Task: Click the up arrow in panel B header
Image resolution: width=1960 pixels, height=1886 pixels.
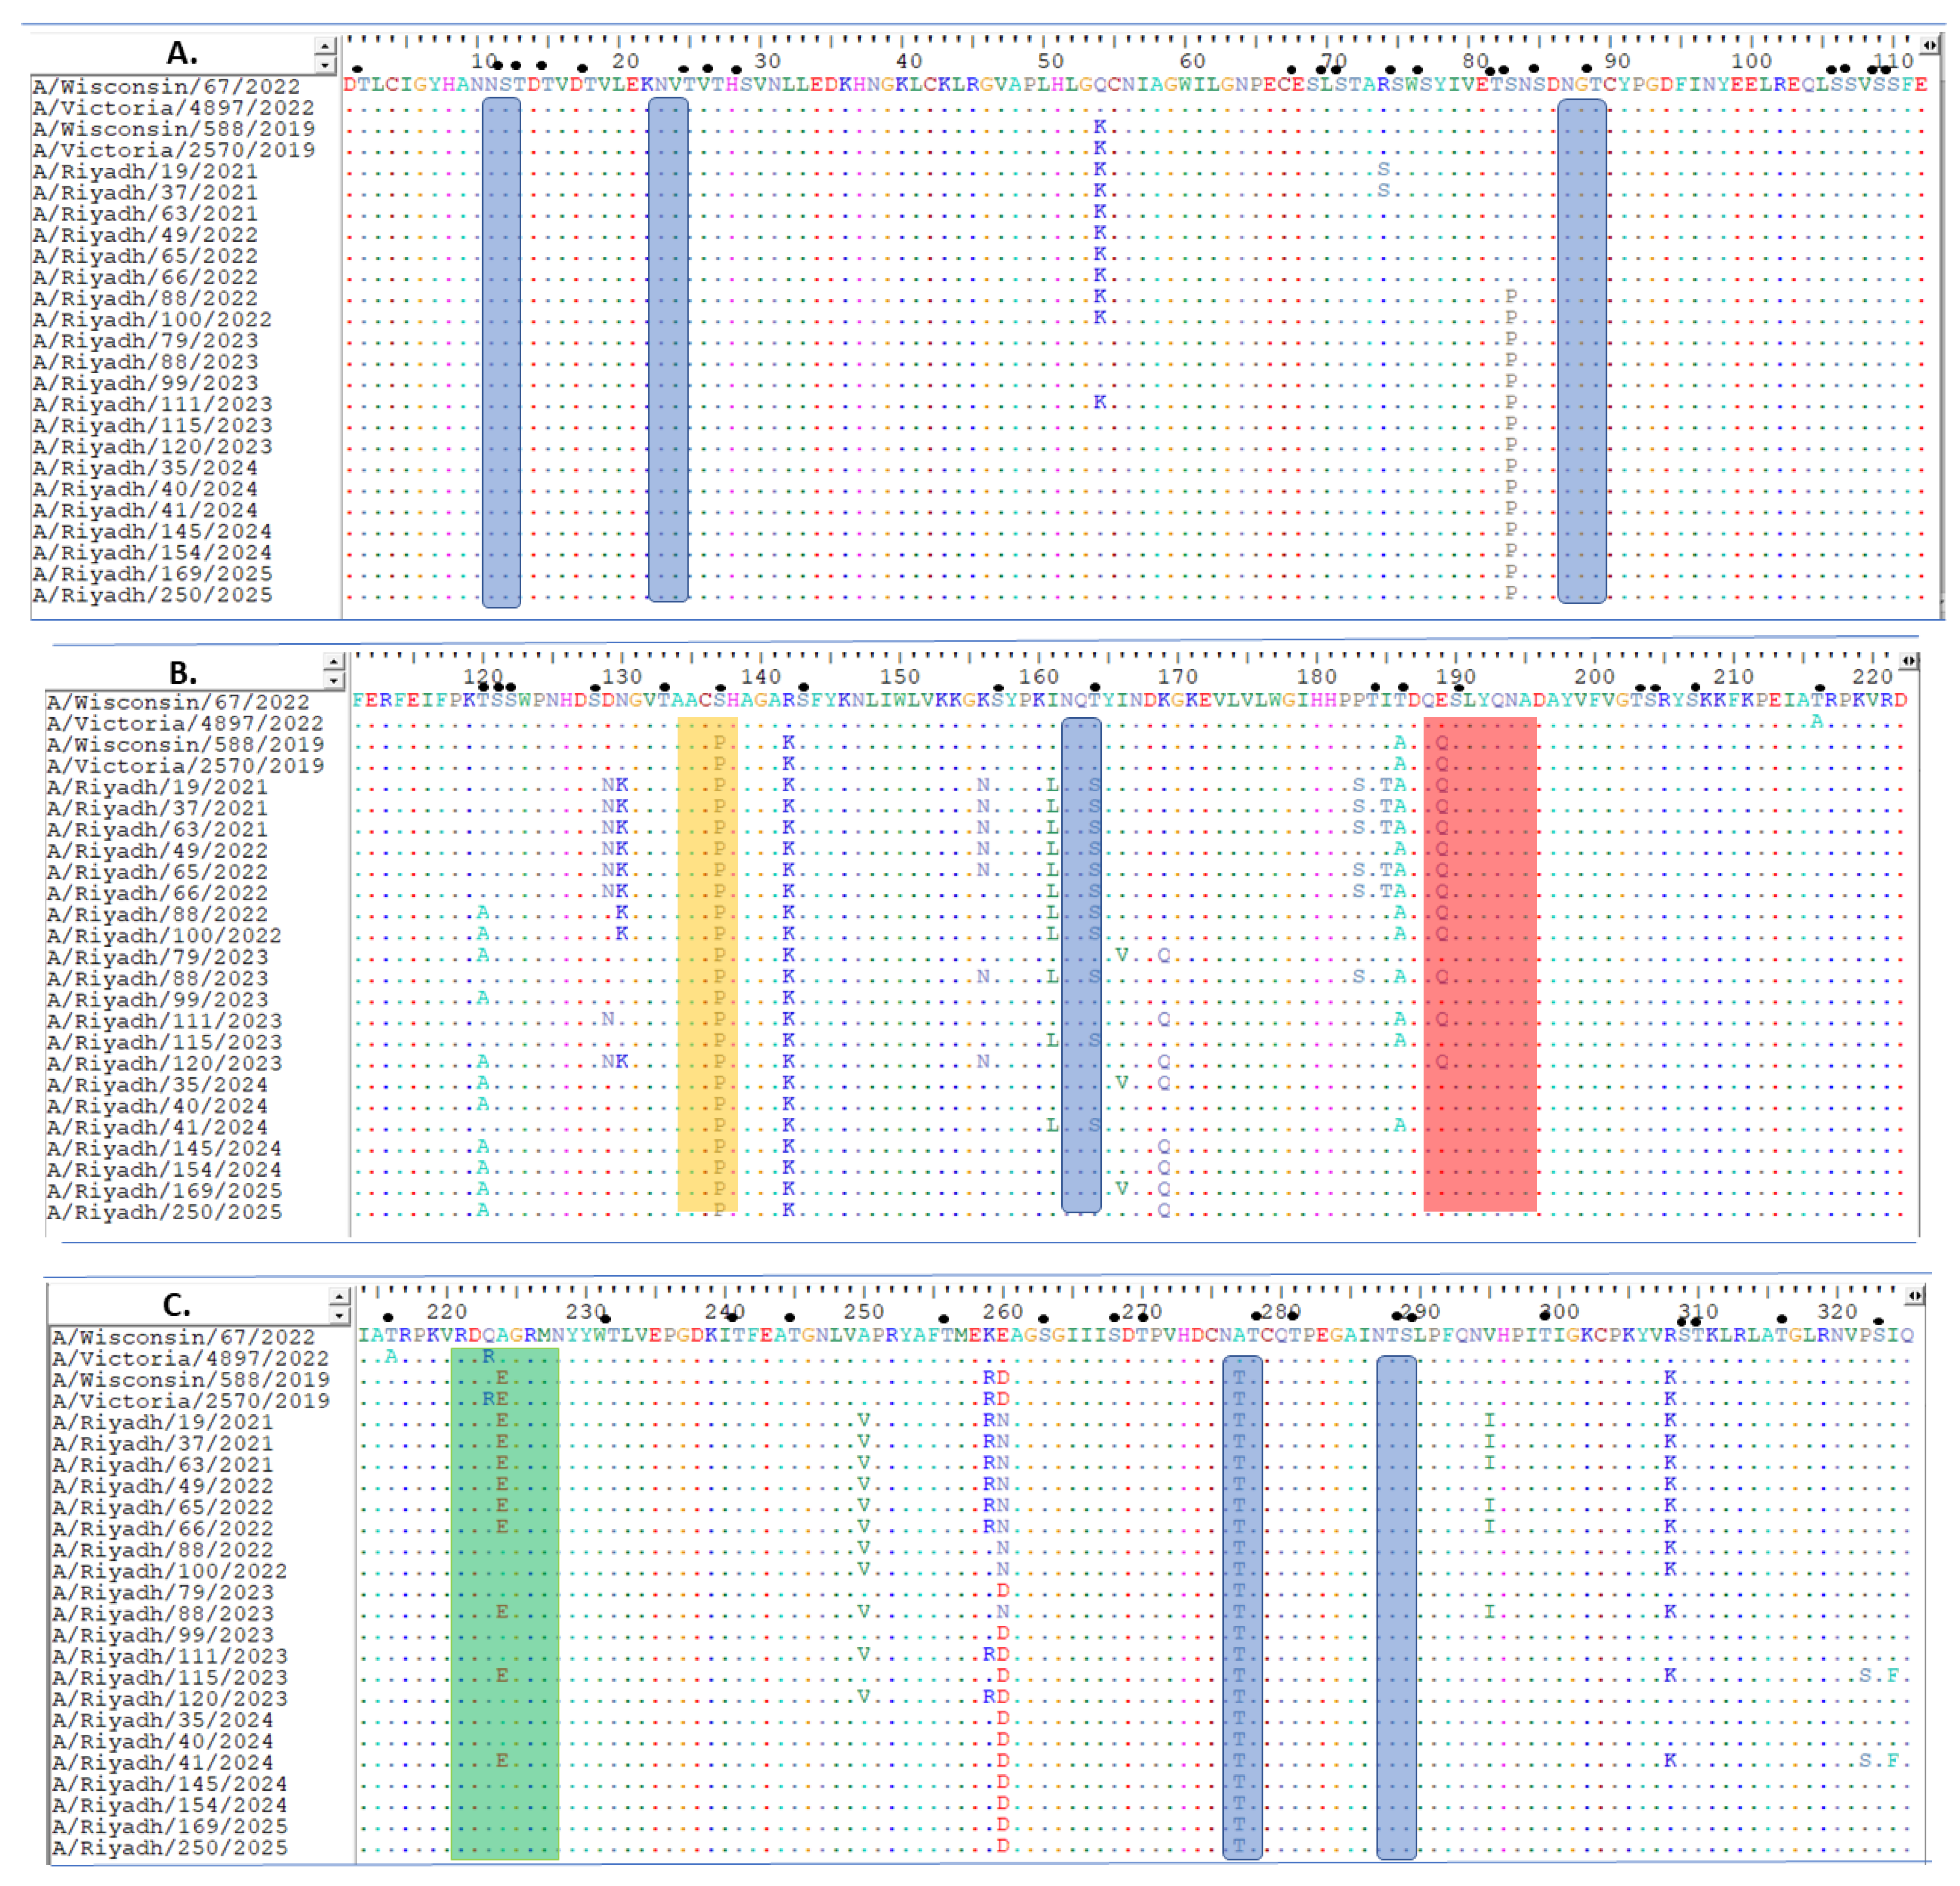Action: coord(334,662)
